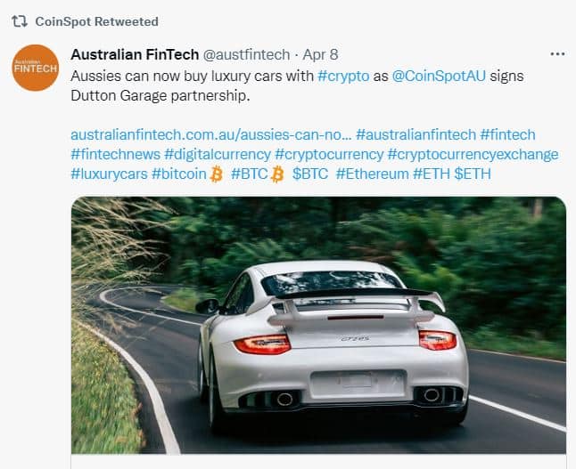The width and height of the screenshot is (576, 469).
Task: Click the Bitcoin emoji after #BTC
Action: pos(277,174)
